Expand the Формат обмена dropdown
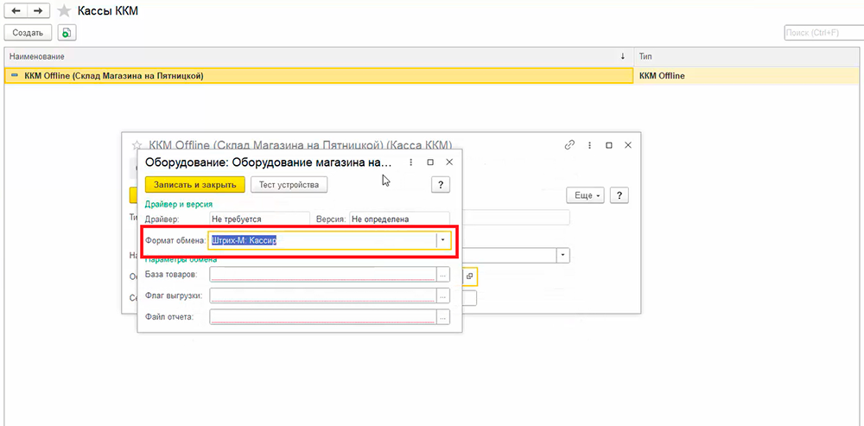Viewport: 864px width, 426px height. [x=442, y=240]
